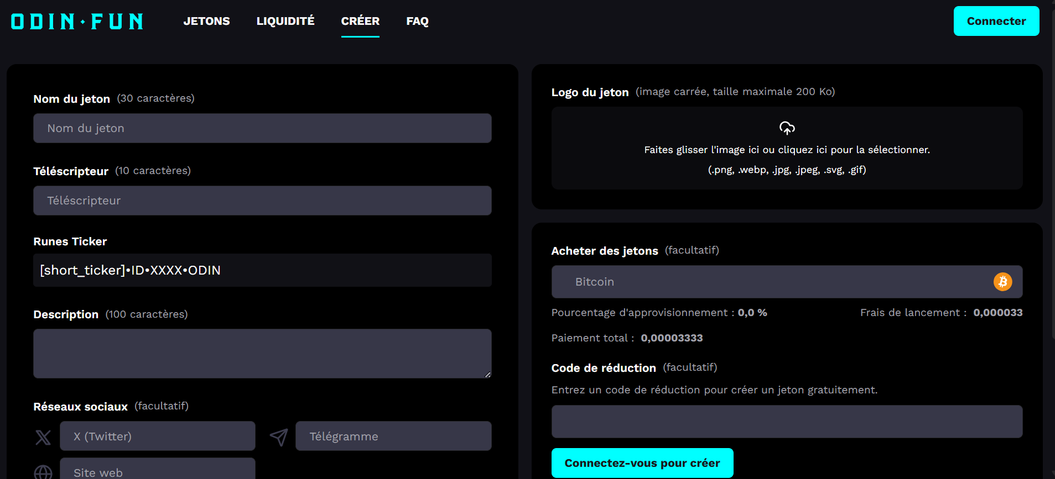
Task: Click inside the Description text area
Action: [262, 354]
